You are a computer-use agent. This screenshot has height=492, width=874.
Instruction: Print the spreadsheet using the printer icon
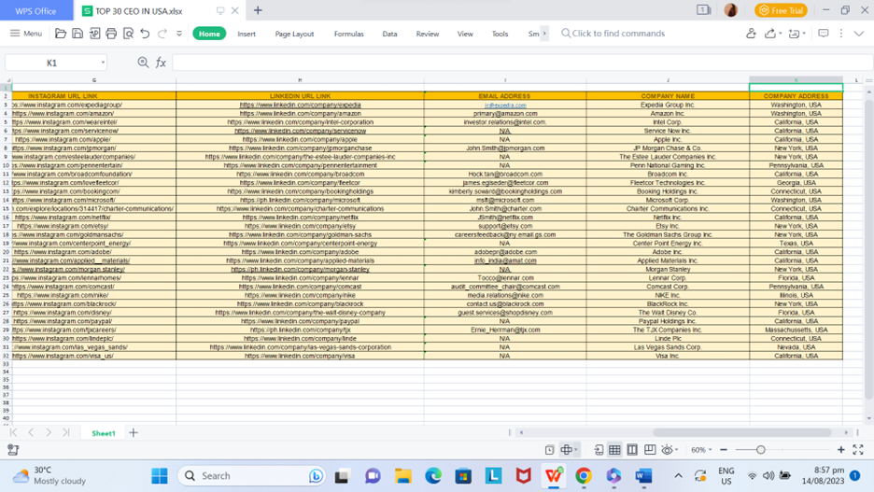[111, 34]
